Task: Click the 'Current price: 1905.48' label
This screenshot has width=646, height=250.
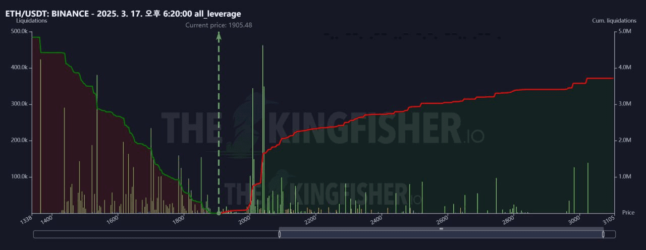Action: tap(219, 25)
